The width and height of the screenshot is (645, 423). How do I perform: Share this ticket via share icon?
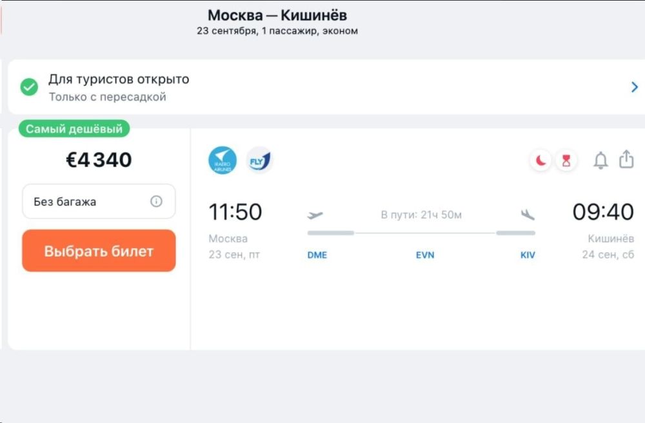pyautogui.click(x=626, y=159)
